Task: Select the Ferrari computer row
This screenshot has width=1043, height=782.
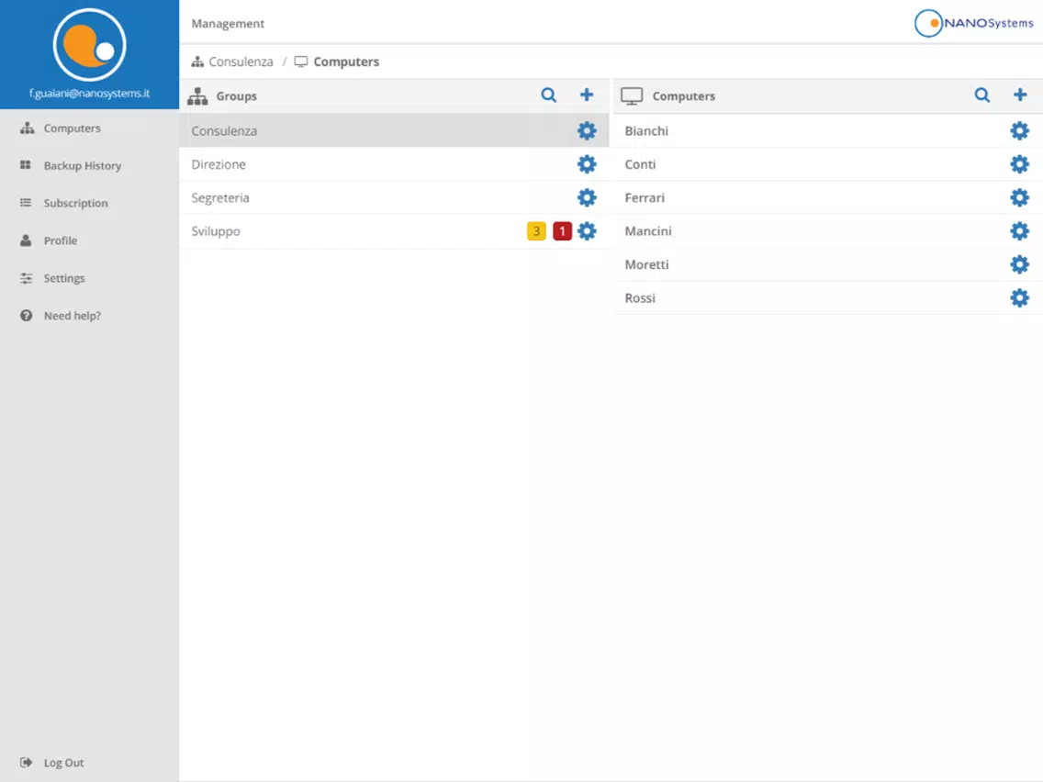Action: tap(827, 197)
